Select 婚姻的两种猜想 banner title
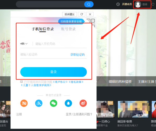The height and width of the screenshot is (131, 156). [x=120, y=82]
